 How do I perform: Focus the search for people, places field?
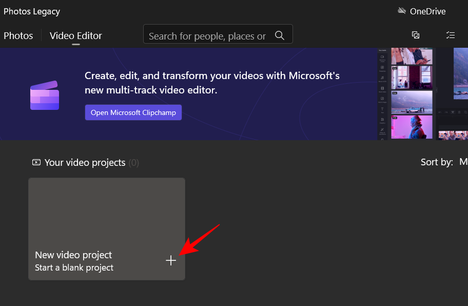[x=207, y=36]
